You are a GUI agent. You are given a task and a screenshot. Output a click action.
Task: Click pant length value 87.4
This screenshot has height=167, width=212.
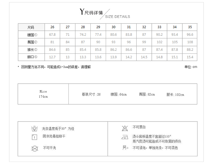(159, 49)
